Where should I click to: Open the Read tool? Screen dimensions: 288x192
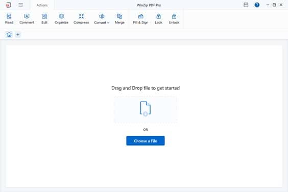coord(9,19)
